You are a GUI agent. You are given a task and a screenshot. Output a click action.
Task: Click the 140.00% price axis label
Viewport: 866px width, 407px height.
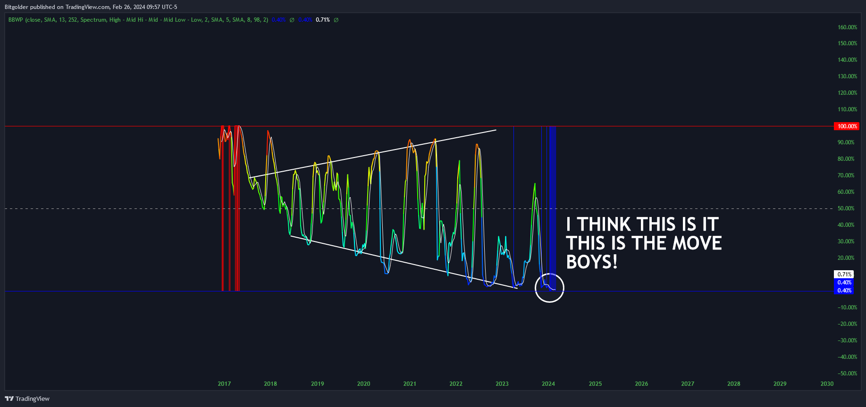point(847,60)
